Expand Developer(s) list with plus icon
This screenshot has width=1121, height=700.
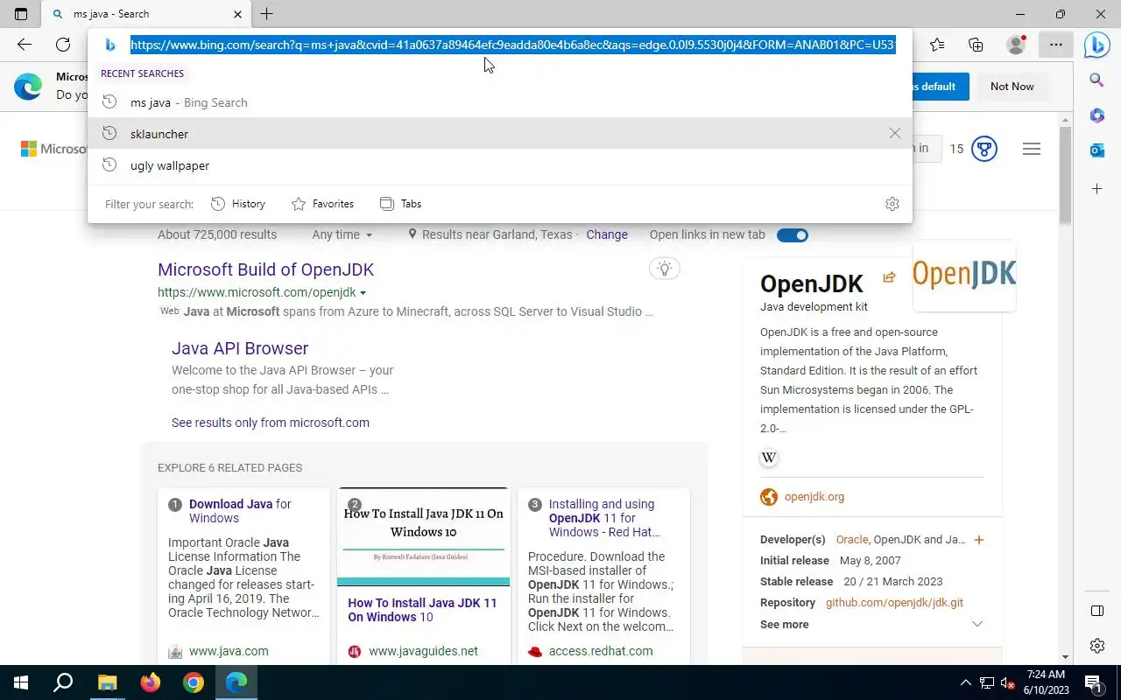(979, 540)
